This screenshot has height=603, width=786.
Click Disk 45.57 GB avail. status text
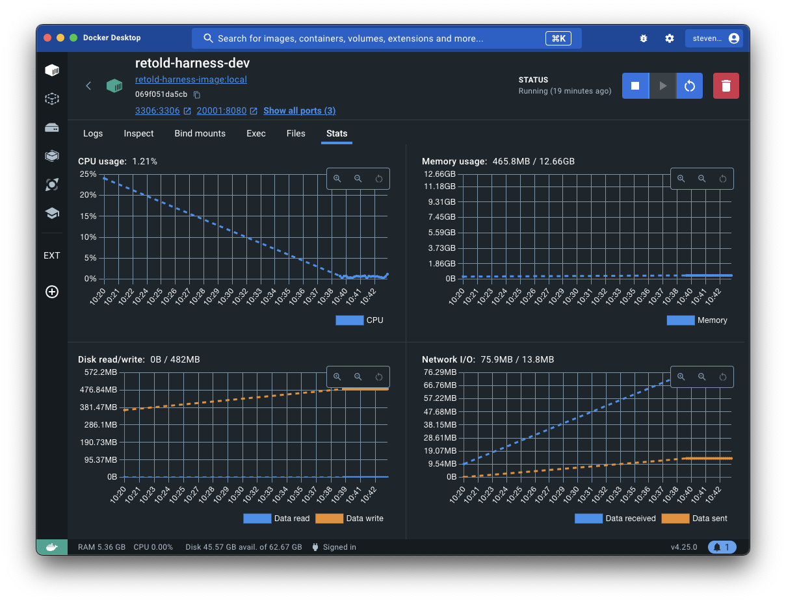pyautogui.click(x=244, y=547)
